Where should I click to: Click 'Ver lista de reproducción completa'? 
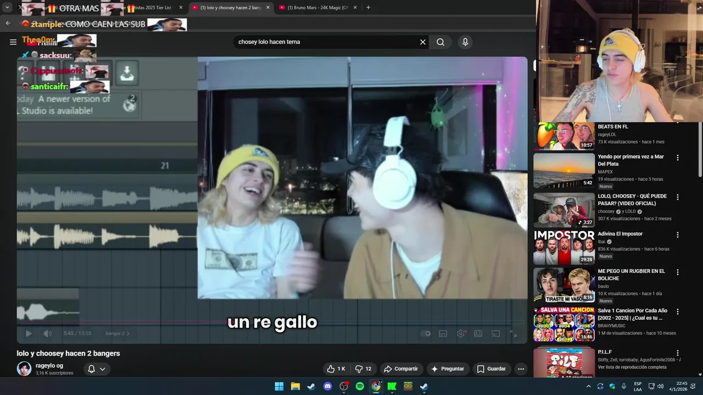coord(632,367)
